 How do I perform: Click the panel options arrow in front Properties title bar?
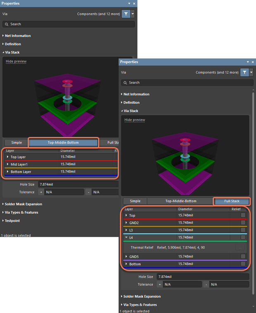click(x=248, y=62)
